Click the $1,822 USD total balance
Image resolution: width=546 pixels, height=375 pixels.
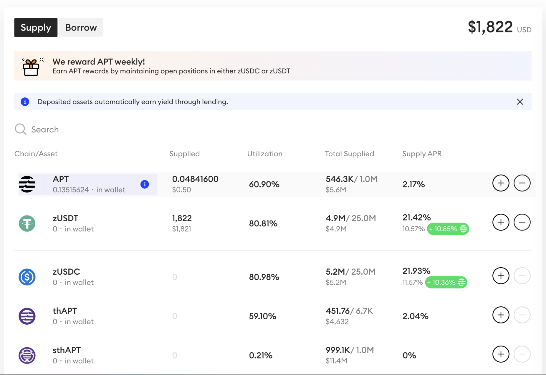point(499,27)
